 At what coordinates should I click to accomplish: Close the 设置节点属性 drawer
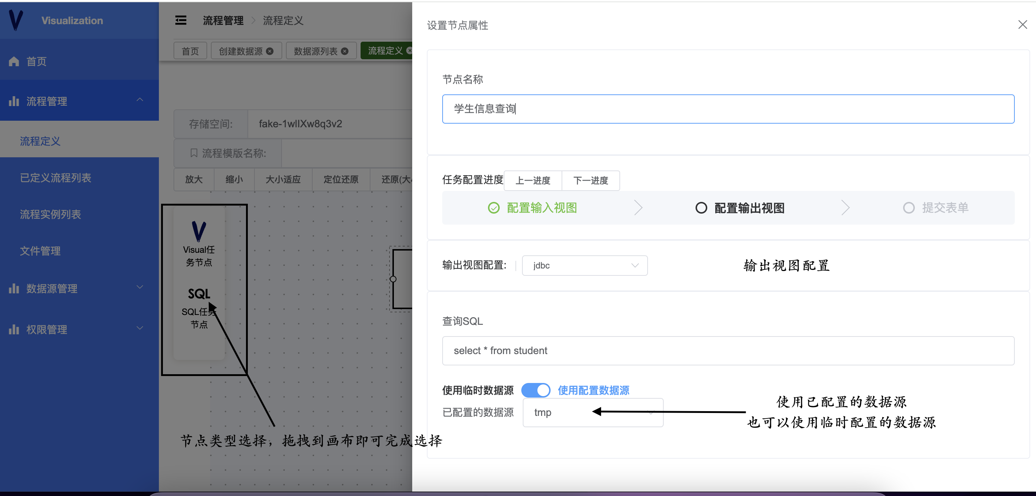[1022, 25]
